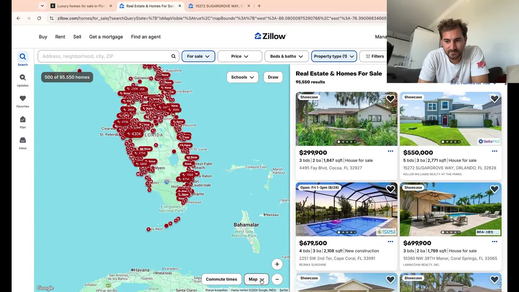
Task: Open the Inbox sidebar item
Action: coord(23,143)
